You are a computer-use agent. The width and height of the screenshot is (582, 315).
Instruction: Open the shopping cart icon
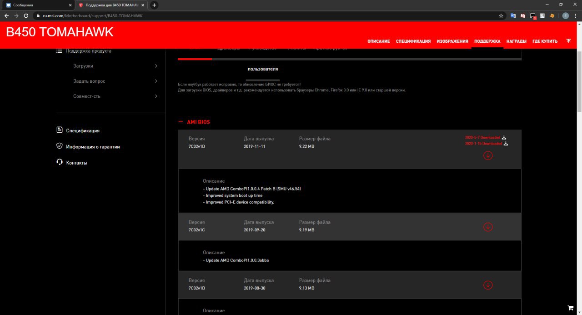pyautogui.click(x=571, y=308)
